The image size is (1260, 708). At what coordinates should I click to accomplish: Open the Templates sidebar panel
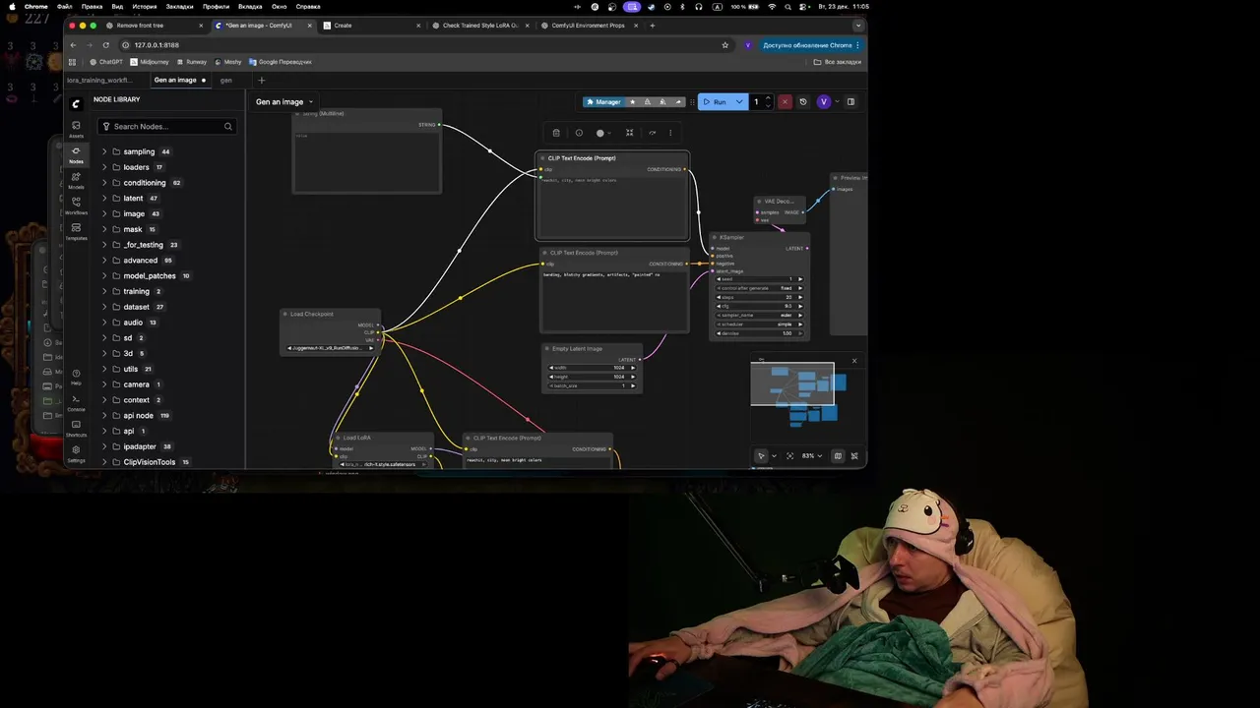(x=76, y=231)
